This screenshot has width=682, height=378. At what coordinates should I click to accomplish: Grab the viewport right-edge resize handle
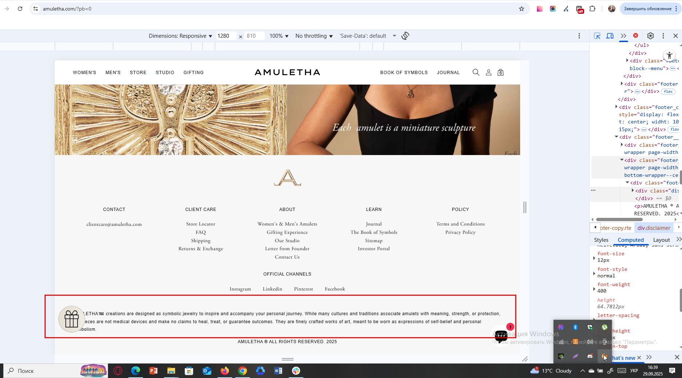tap(525, 207)
